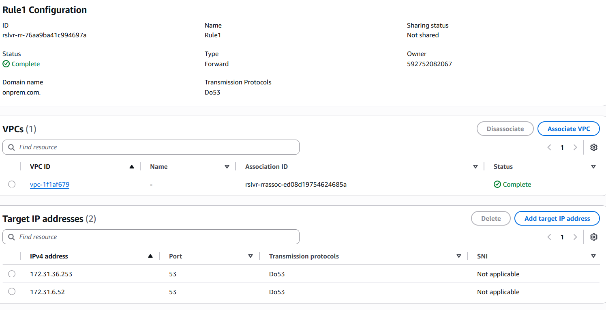Click association ID rslvr-rrassoc-ed08d19754624685a
Viewport: 606px width, 310px height.
point(296,185)
